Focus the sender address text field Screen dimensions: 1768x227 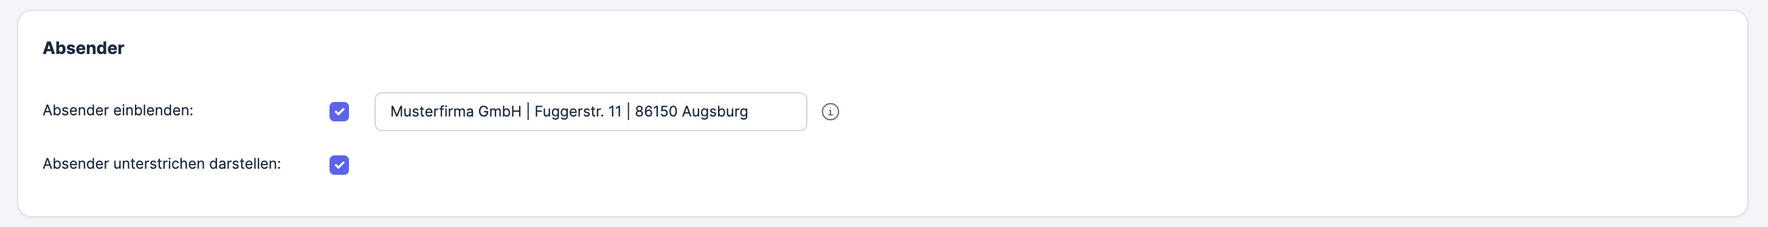pyautogui.click(x=590, y=112)
